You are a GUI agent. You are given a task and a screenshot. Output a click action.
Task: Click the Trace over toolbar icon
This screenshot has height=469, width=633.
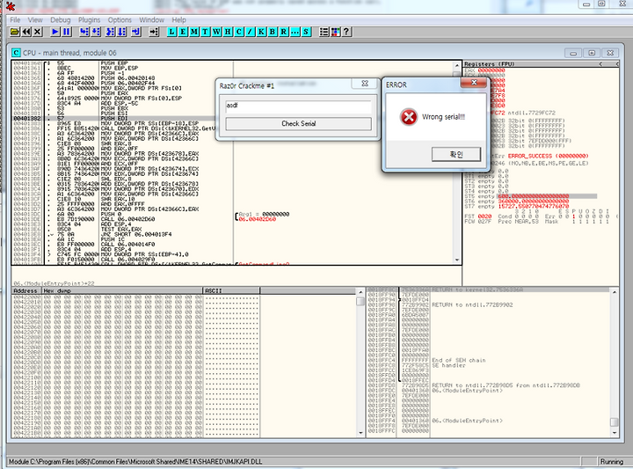(x=121, y=32)
